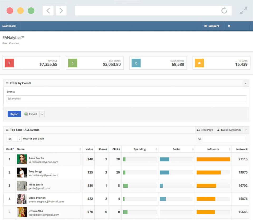Open settings via the gear icon
This screenshot has width=253, height=223.
[229, 26]
